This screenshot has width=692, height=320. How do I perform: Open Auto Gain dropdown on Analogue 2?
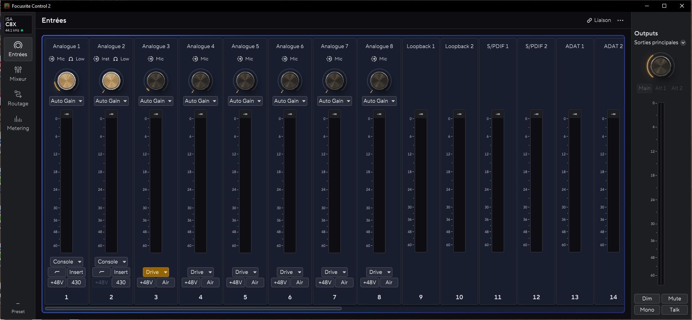click(111, 101)
